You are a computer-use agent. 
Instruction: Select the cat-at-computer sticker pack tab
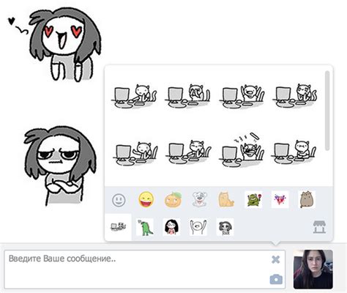point(119,227)
